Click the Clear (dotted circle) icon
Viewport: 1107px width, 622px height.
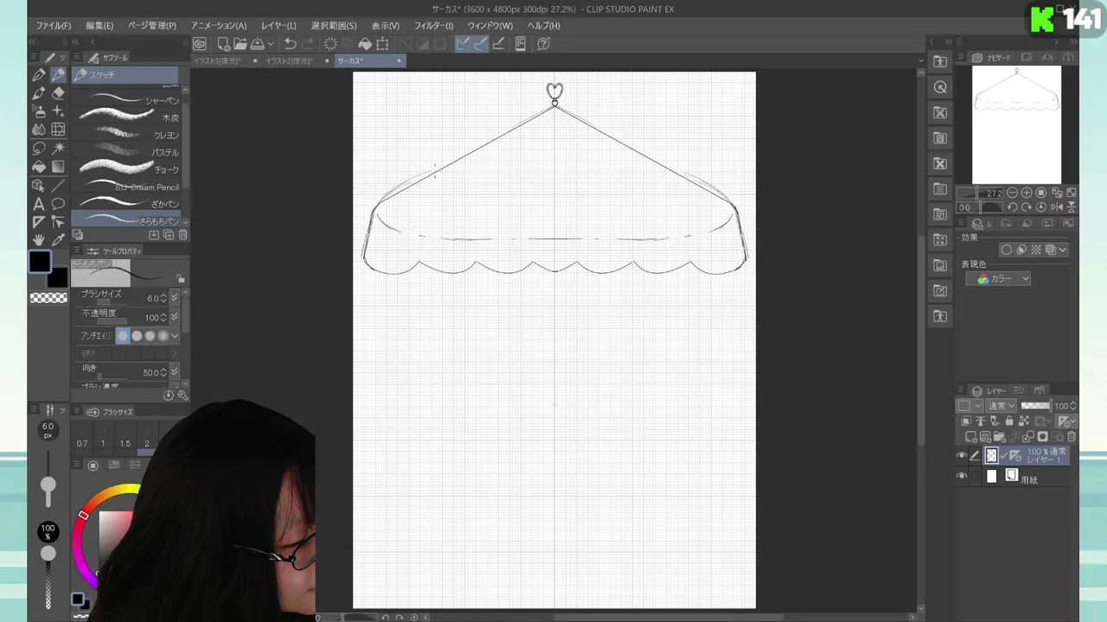pos(330,44)
